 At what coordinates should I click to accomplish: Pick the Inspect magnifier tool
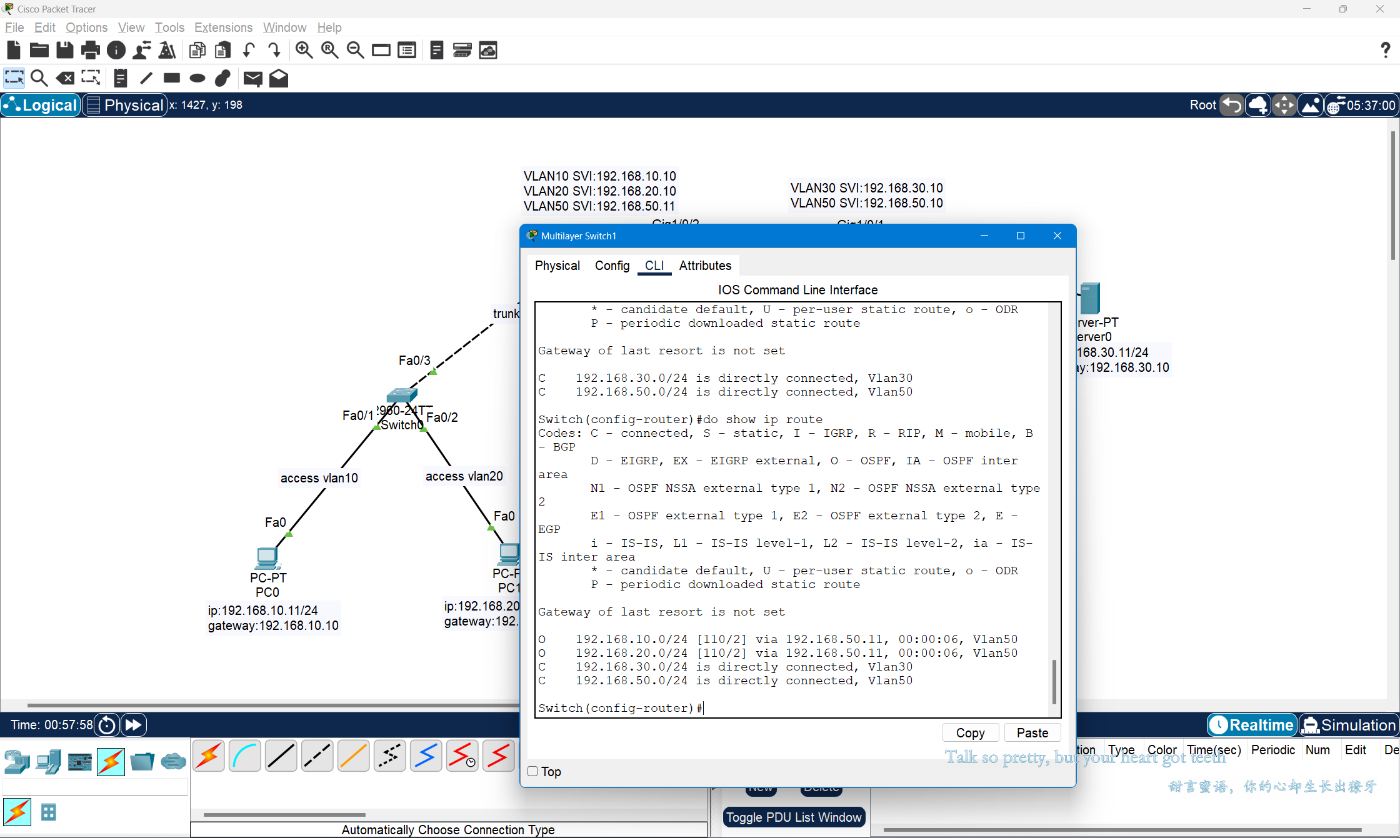coord(39,78)
